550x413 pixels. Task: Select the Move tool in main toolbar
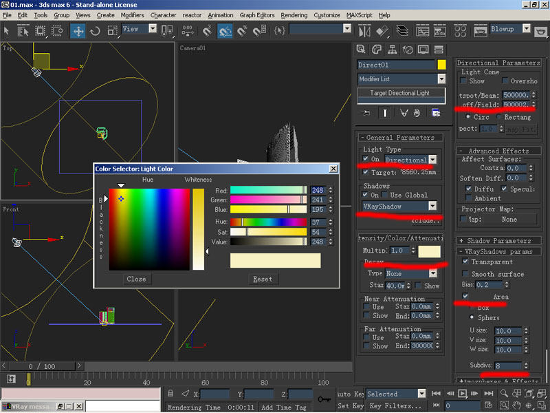pos(78,31)
